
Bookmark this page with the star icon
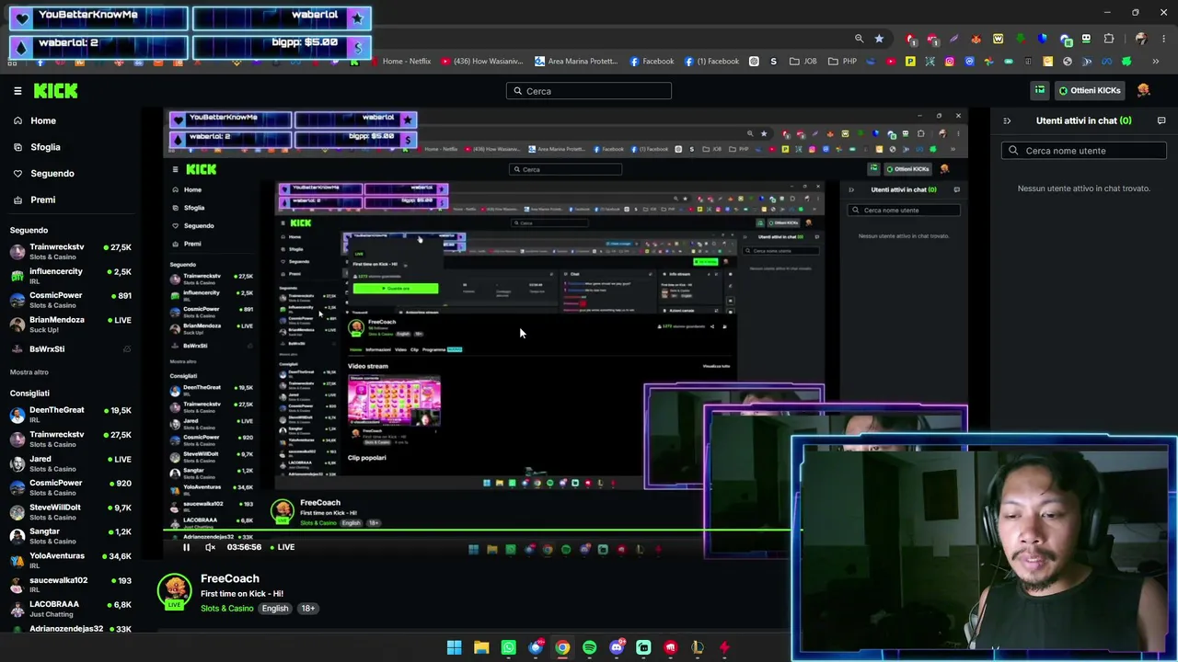click(879, 39)
